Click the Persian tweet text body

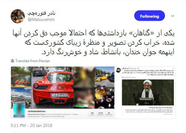coord(94,43)
